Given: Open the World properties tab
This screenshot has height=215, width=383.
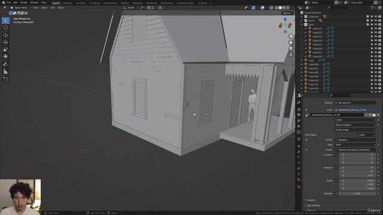Looking at the screenshot, I should (299, 132).
